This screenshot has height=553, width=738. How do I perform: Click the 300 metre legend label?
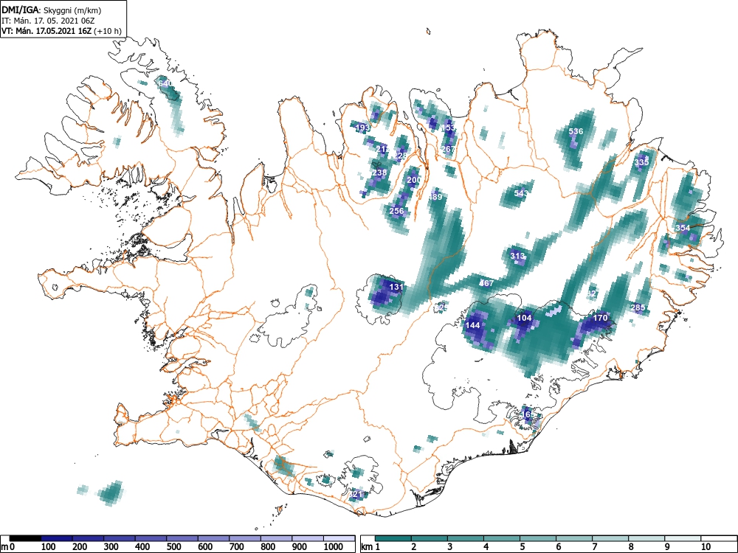111,546
